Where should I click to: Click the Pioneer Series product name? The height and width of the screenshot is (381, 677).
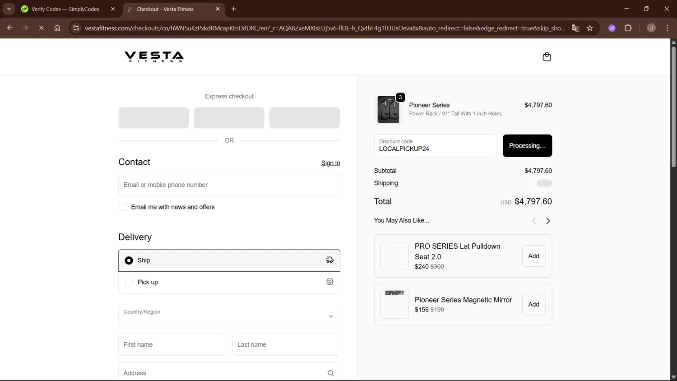(429, 105)
